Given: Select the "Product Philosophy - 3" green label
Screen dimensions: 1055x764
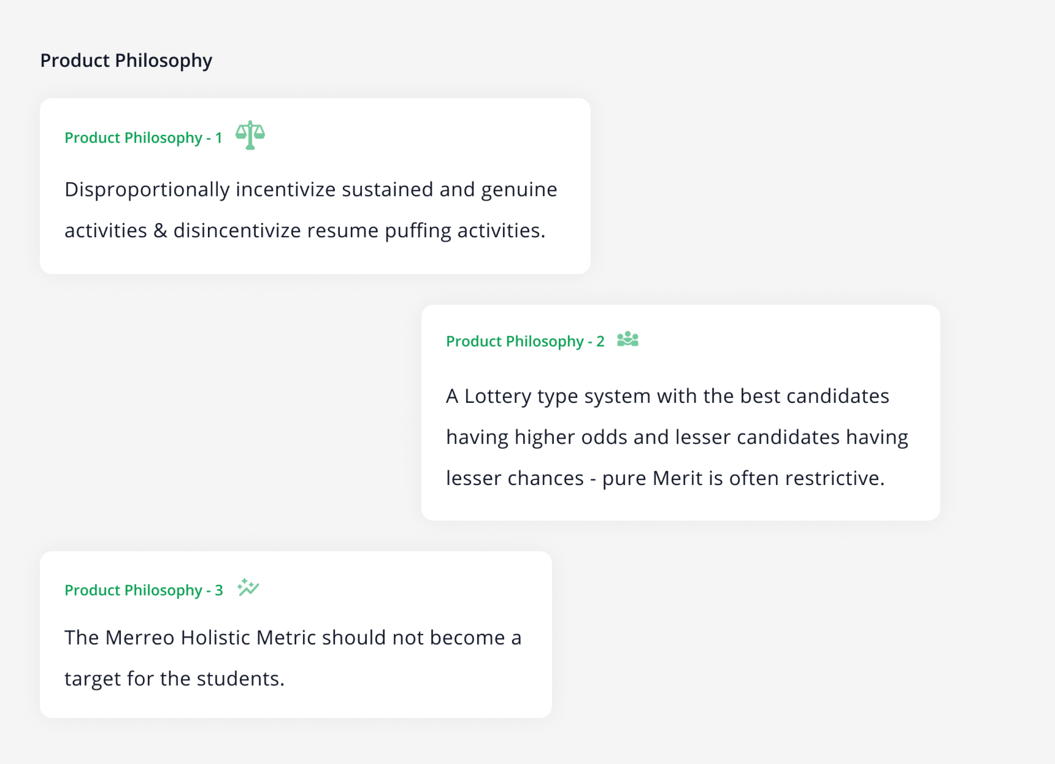Looking at the screenshot, I should (144, 590).
